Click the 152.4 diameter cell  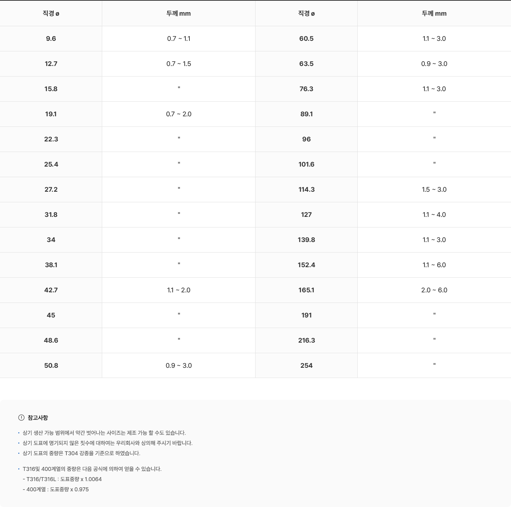click(306, 265)
